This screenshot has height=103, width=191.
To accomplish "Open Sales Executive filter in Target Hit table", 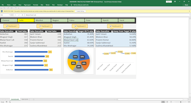I will 77,31.
